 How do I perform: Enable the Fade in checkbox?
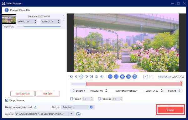click(x=71, y=99)
